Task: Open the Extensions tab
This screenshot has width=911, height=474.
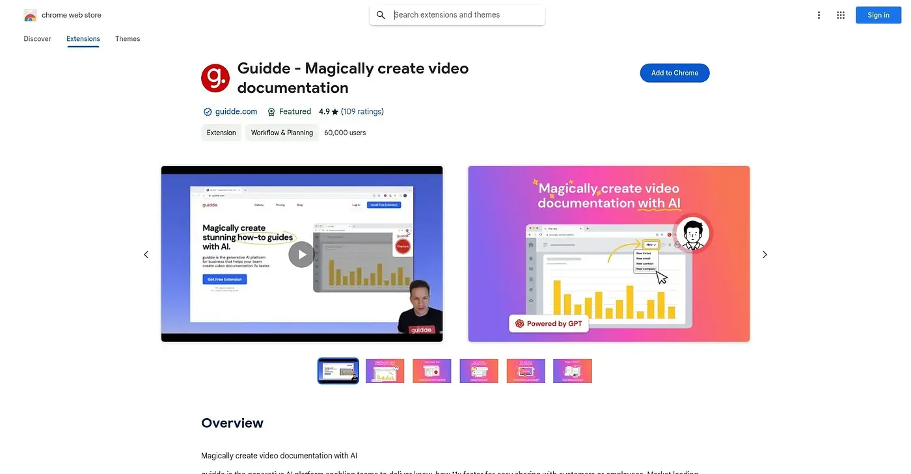Action: (83, 39)
